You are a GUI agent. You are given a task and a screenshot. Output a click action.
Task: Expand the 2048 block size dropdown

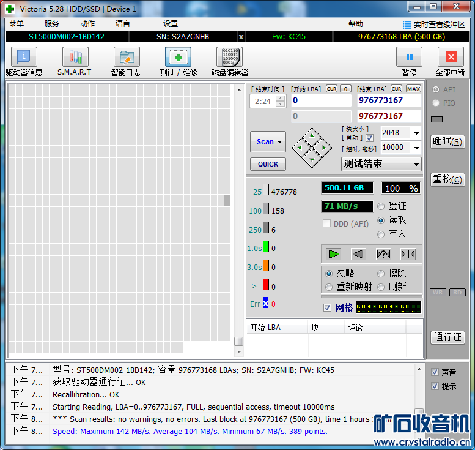click(416, 133)
